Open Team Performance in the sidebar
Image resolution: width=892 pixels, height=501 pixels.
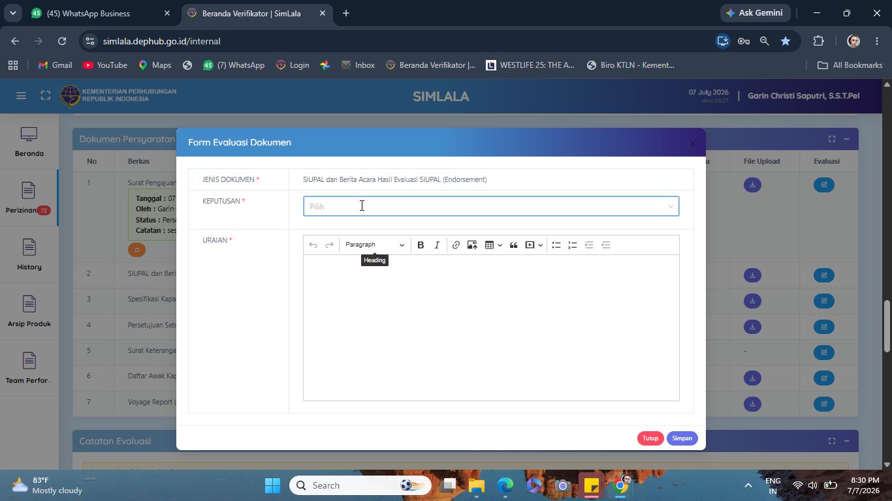point(29,369)
